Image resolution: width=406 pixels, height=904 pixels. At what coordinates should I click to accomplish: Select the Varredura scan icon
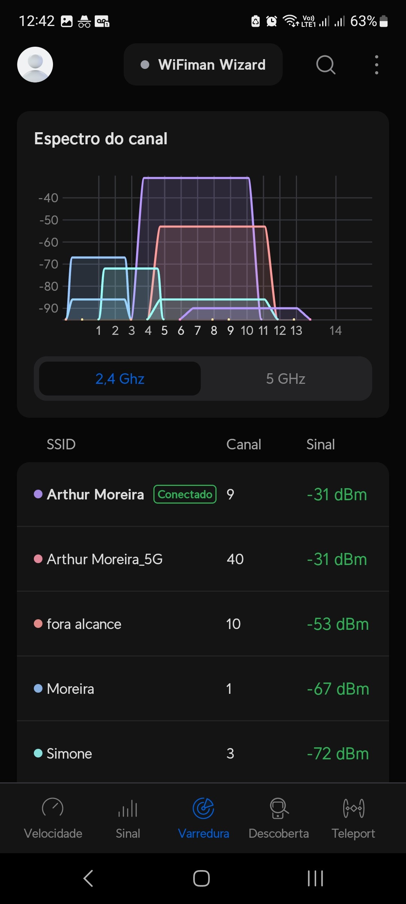203,808
